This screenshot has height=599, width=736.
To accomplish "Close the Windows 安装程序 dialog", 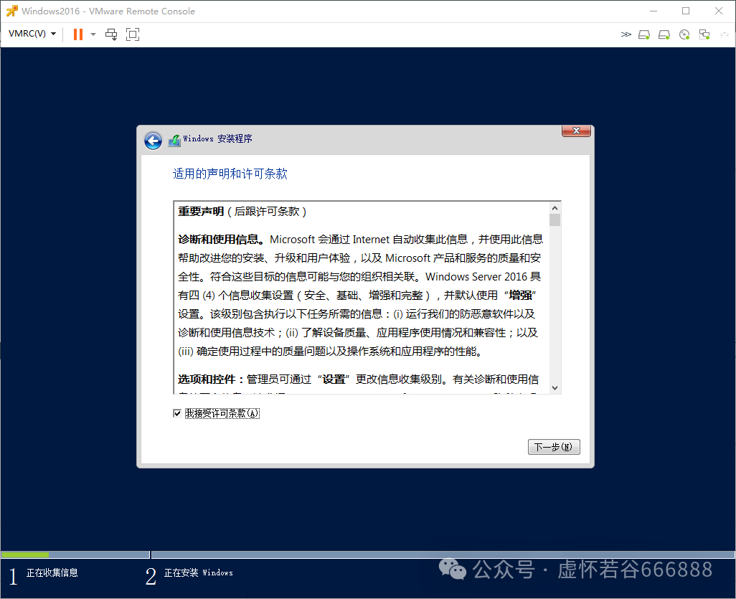I will tap(577, 131).
